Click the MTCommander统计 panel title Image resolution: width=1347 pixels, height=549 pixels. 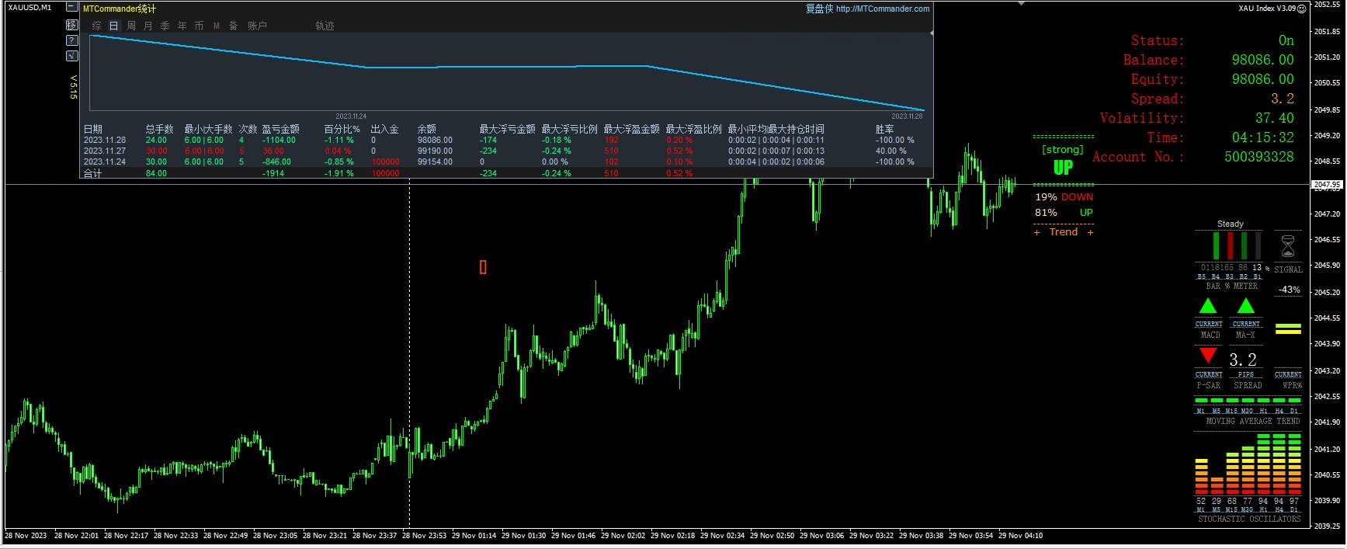[120, 9]
